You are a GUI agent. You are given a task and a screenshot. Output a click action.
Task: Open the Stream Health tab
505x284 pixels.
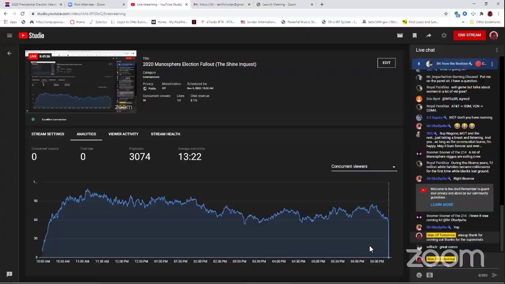165,134
